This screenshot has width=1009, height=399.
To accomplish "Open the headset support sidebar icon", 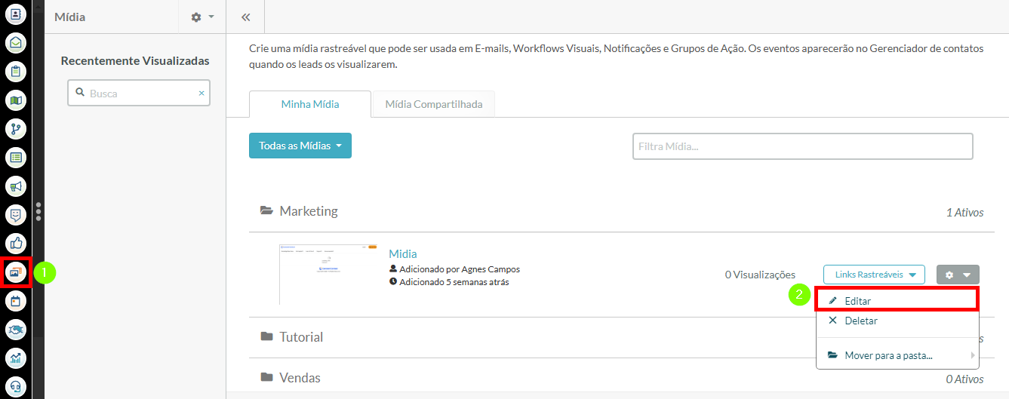I will (x=16, y=386).
